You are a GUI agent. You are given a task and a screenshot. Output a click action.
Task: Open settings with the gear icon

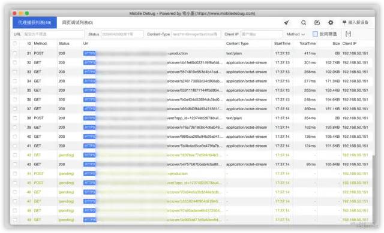(x=331, y=23)
